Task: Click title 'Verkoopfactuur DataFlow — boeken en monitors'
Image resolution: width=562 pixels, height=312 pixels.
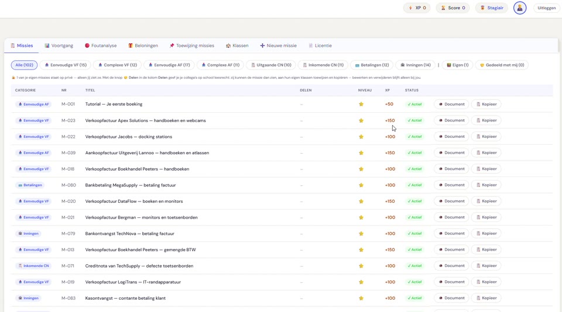Action: 134,202
